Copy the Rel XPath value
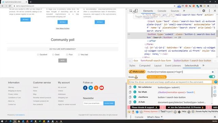218x123 pixels. (130, 92)
